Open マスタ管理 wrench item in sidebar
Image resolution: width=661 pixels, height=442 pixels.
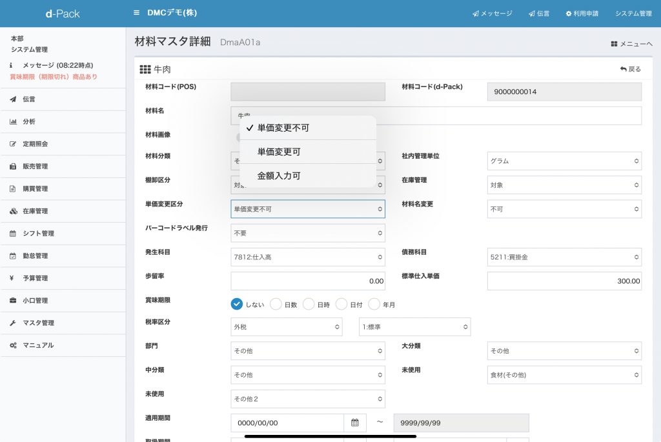(63, 323)
